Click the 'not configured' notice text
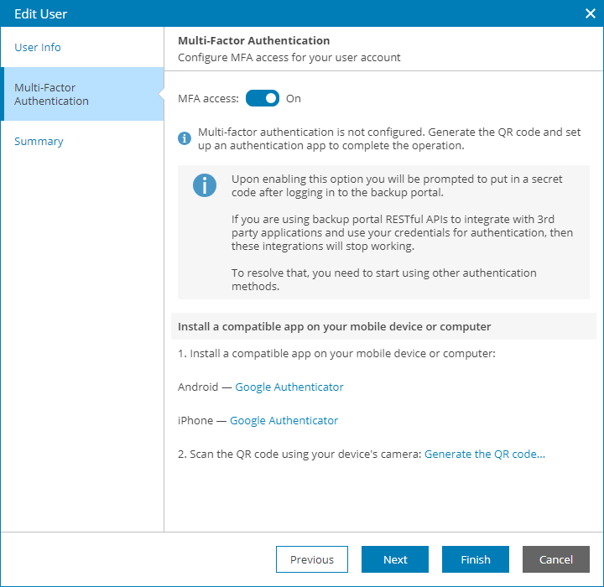Viewport: 604px width, 587px height. click(389, 138)
